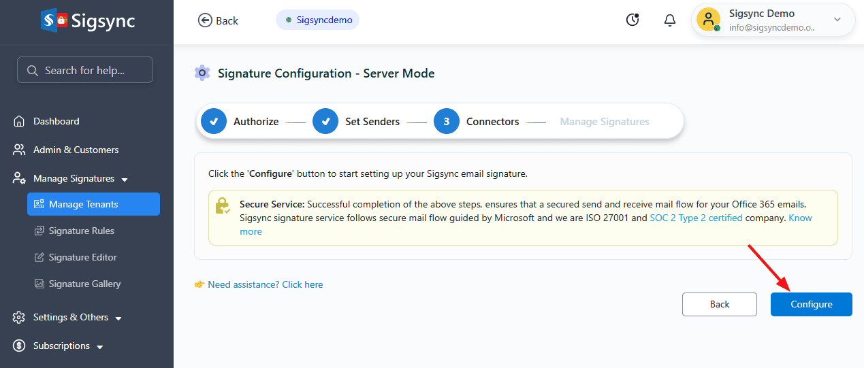Open the SOC 2 Type 2 certified link

[696, 218]
